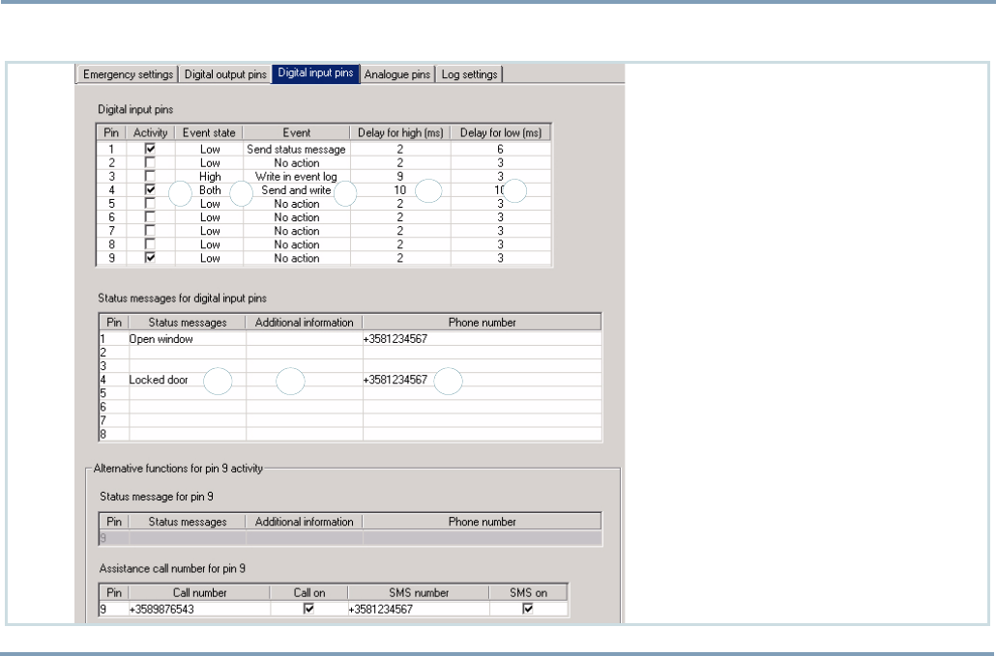Viewport: 996px width, 656px height.
Task: Uncheck Activity checkbox for pin 1
Action: click(x=149, y=150)
